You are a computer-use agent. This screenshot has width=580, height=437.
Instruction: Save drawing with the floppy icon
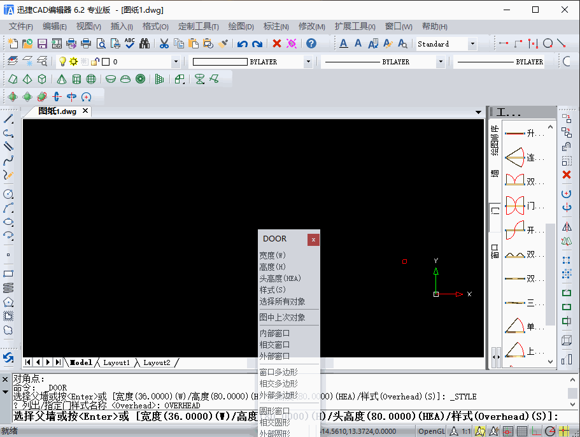click(x=42, y=44)
